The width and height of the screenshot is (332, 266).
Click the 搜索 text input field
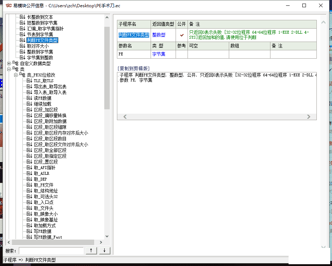(51, 250)
